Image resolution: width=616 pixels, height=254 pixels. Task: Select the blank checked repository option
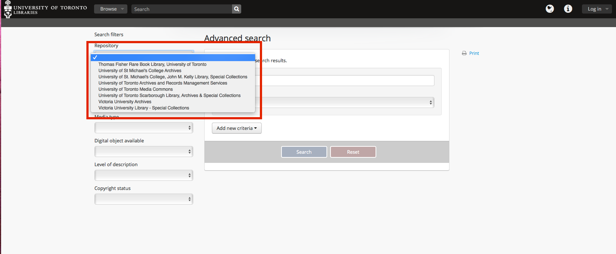coord(173,57)
